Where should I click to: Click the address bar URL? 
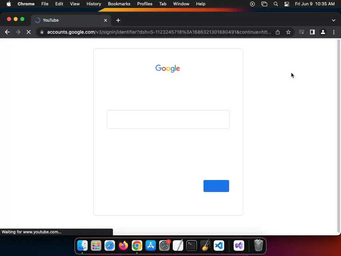159,32
